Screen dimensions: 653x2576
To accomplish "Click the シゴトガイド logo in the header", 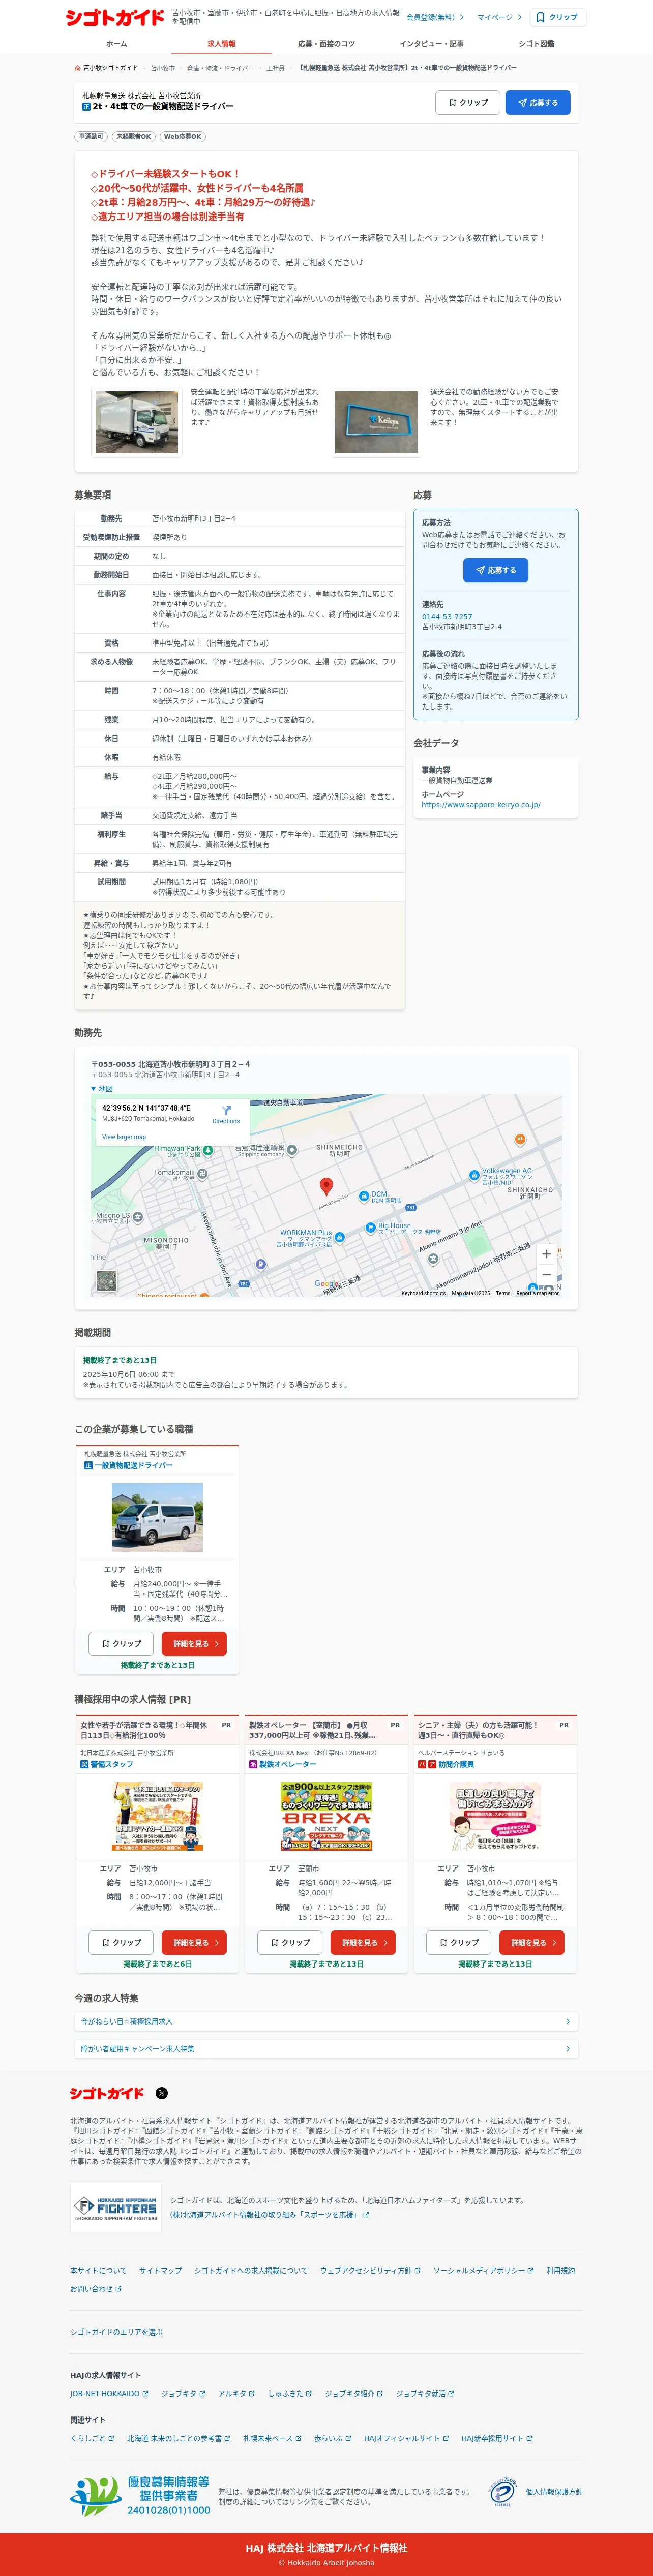I will pos(115,17).
